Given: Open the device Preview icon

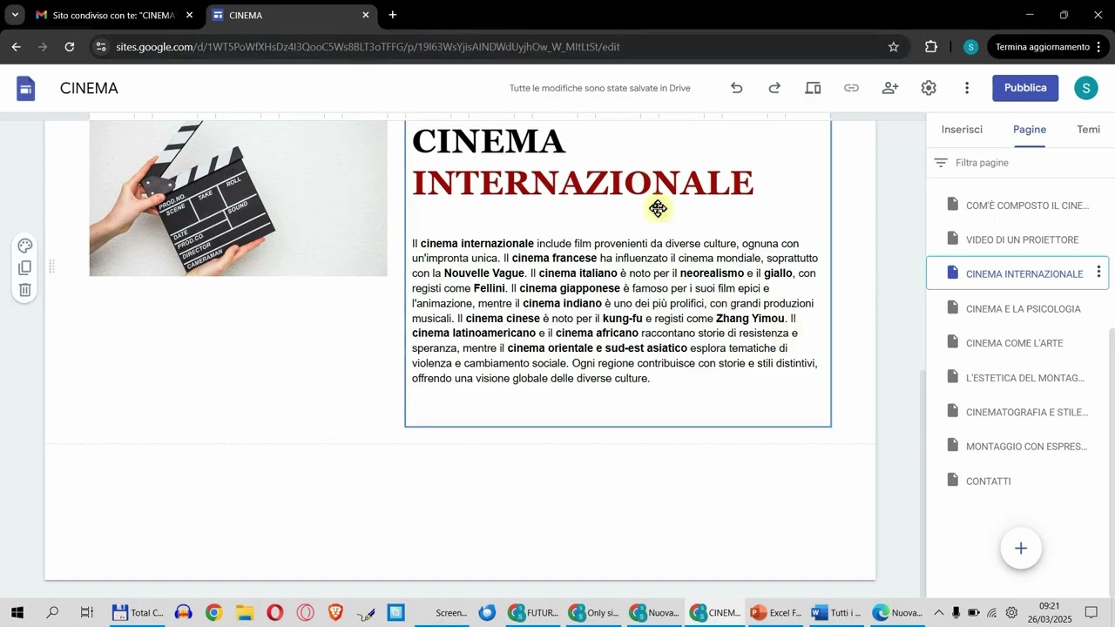Looking at the screenshot, I should click(813, 88).
